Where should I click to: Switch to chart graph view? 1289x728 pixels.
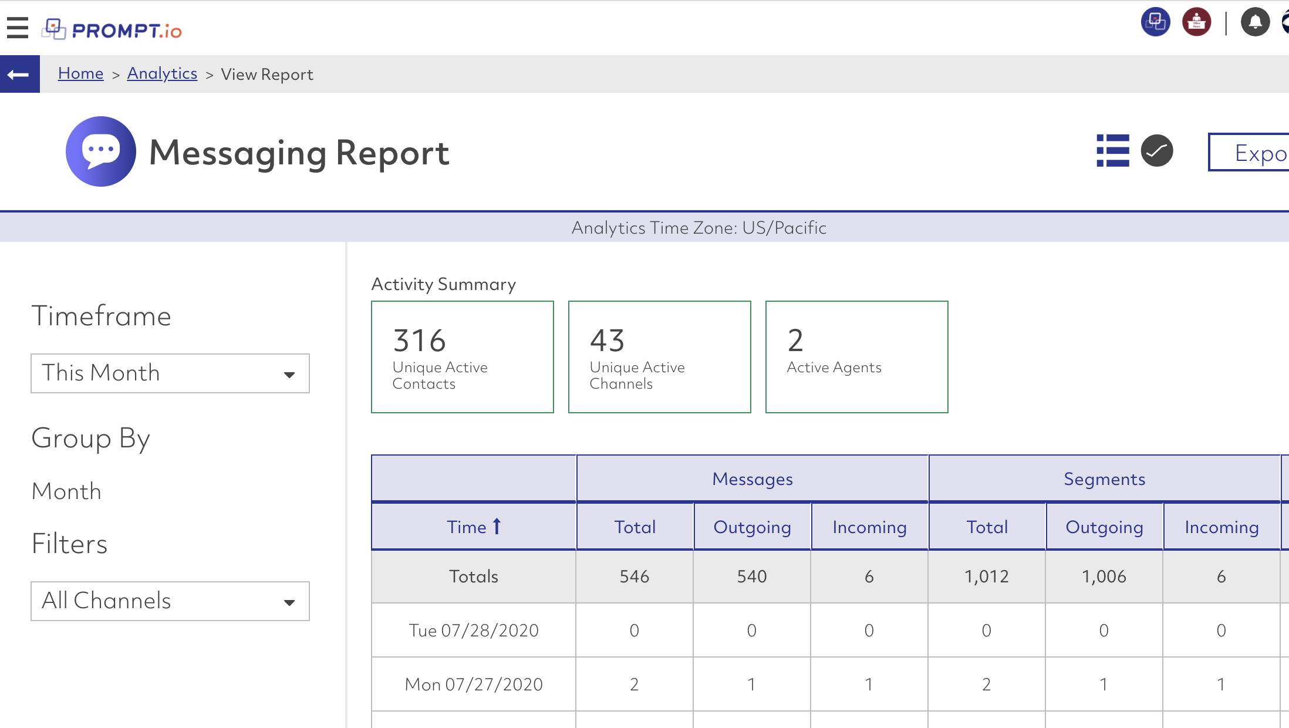coord(1157,151)
